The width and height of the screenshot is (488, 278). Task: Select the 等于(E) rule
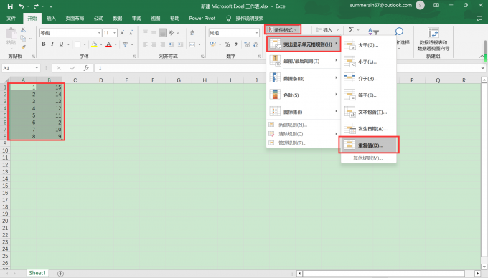tap(368, 95)
